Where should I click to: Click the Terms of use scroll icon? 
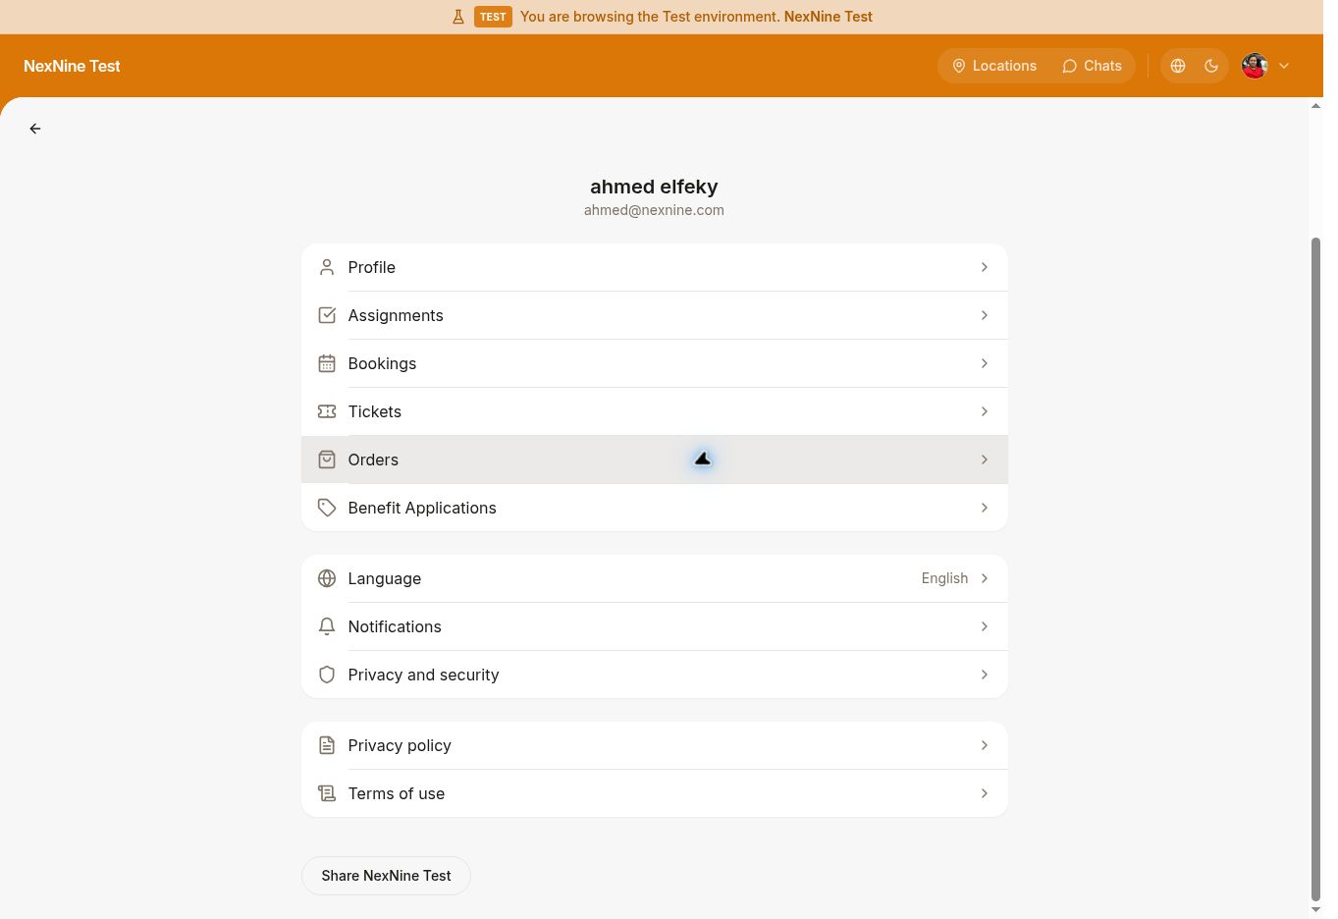[327, 793]
